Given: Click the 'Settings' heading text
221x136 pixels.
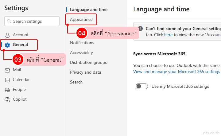Looking at the screenshot, I should coord(16,8).
